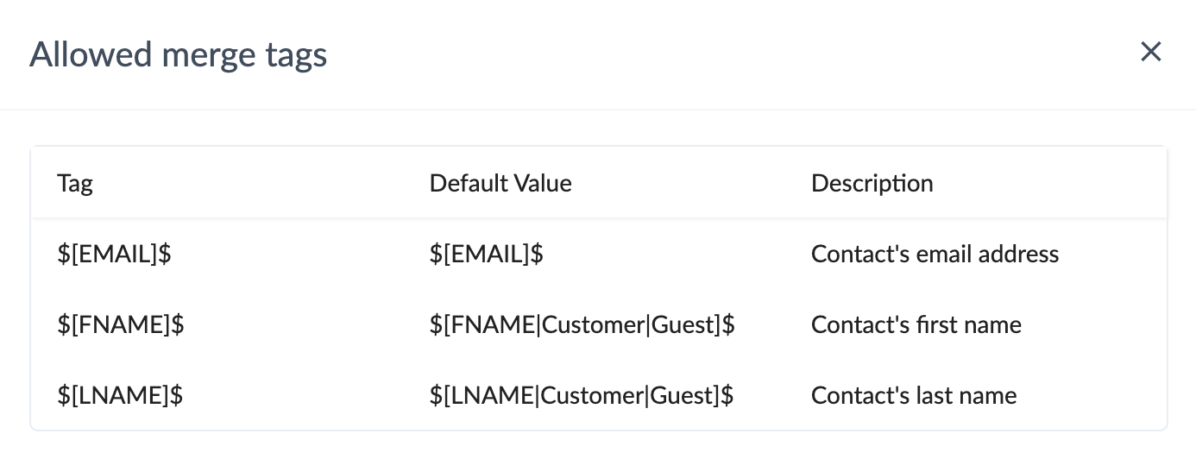Click the Tag column header
This screenshot has height=459, width=1196.
pyautogui.click(x=75, y=183)
